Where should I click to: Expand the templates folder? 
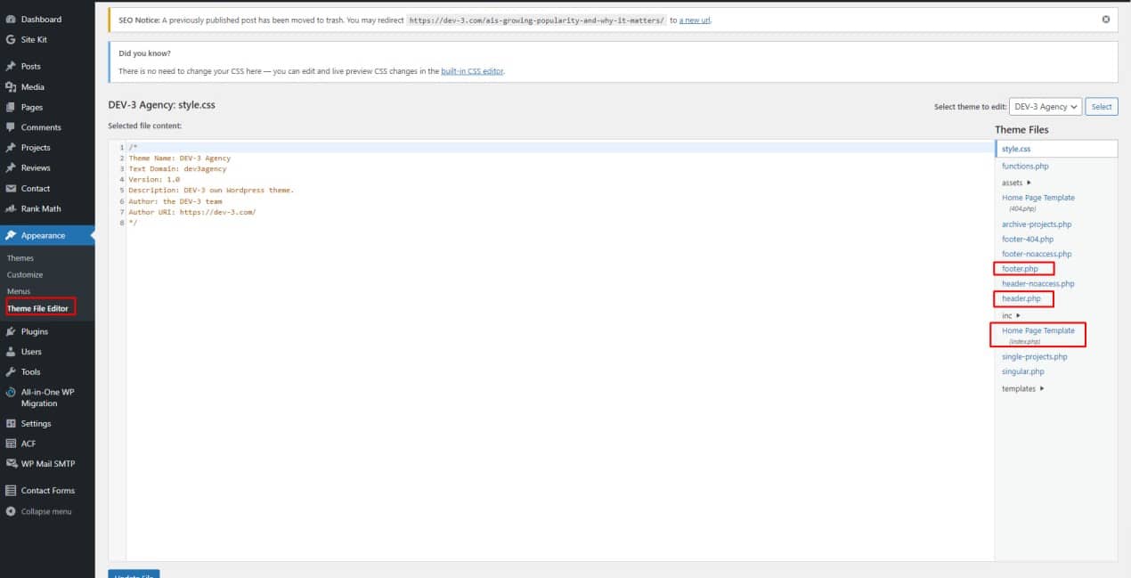1023,388
